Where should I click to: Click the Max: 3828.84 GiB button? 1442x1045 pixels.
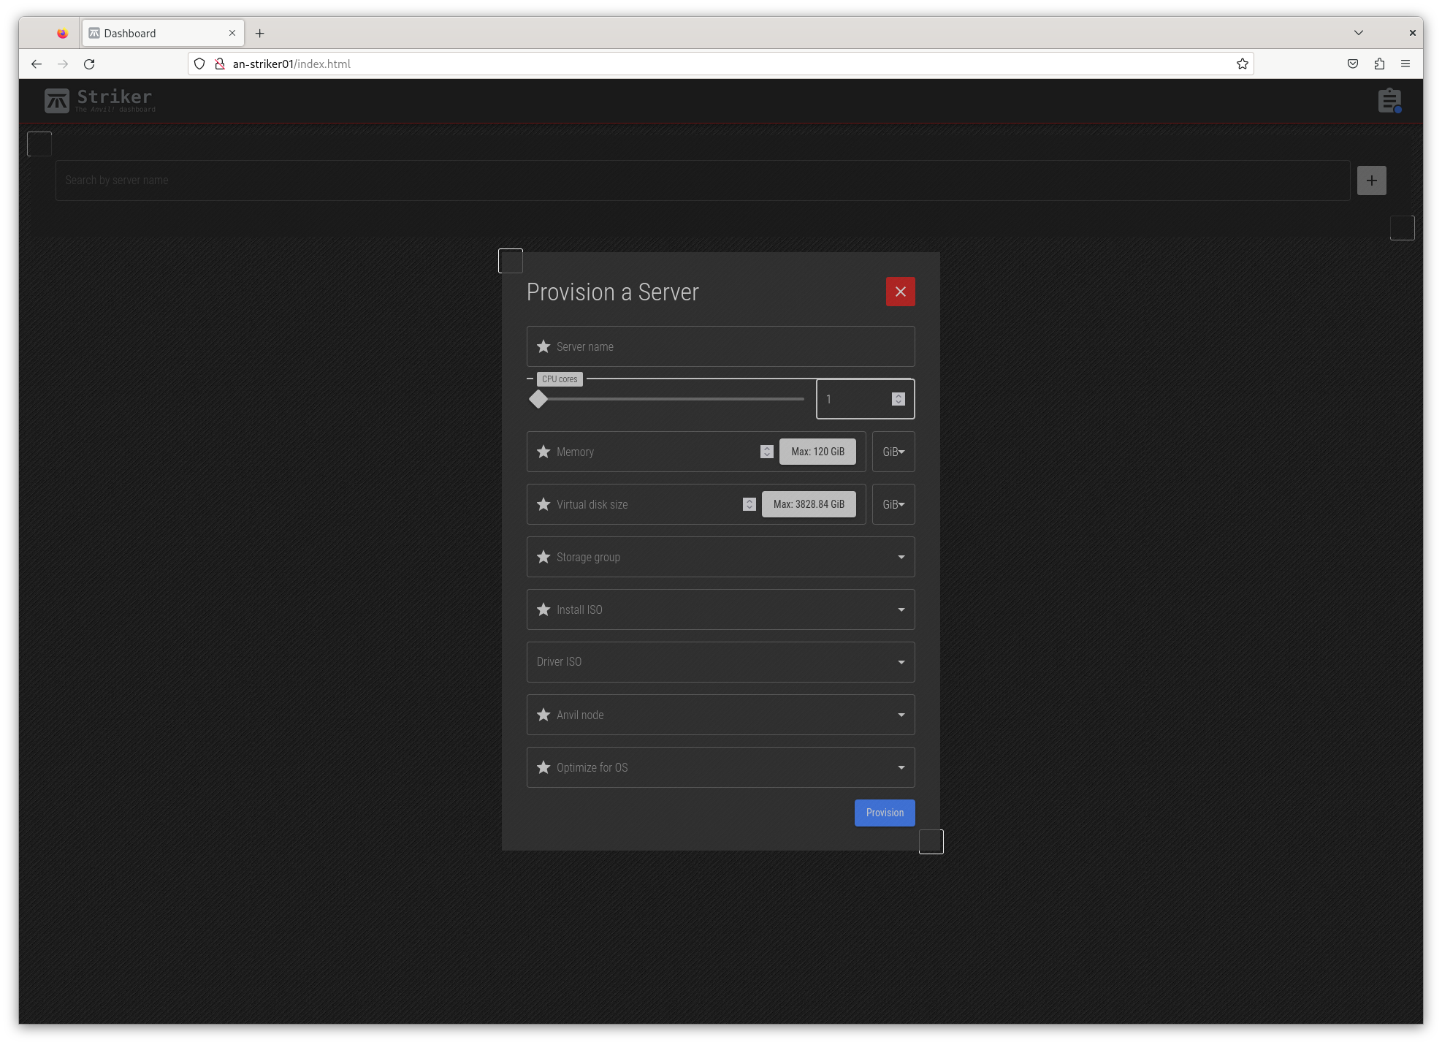point(809,504)
